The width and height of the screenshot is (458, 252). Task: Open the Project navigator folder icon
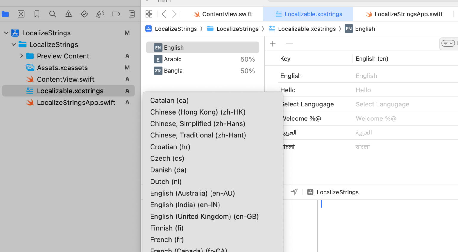click(x=5, y=14)
